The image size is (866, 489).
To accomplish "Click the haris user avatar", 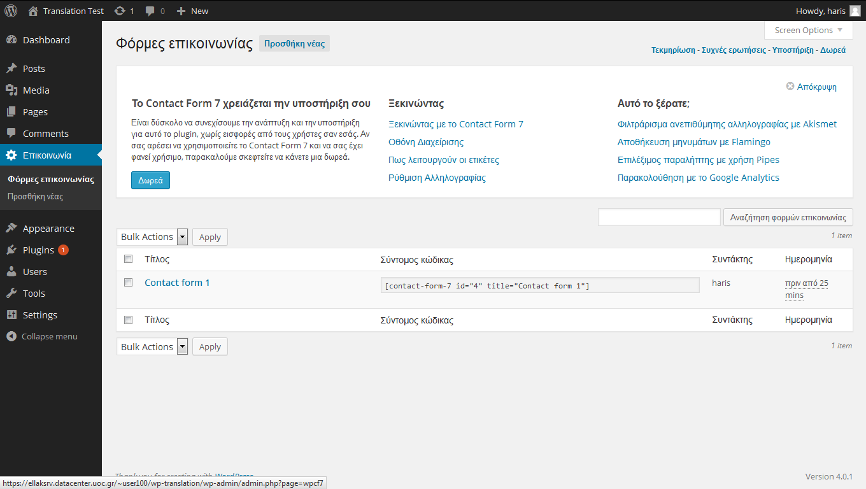I will 855,10.
